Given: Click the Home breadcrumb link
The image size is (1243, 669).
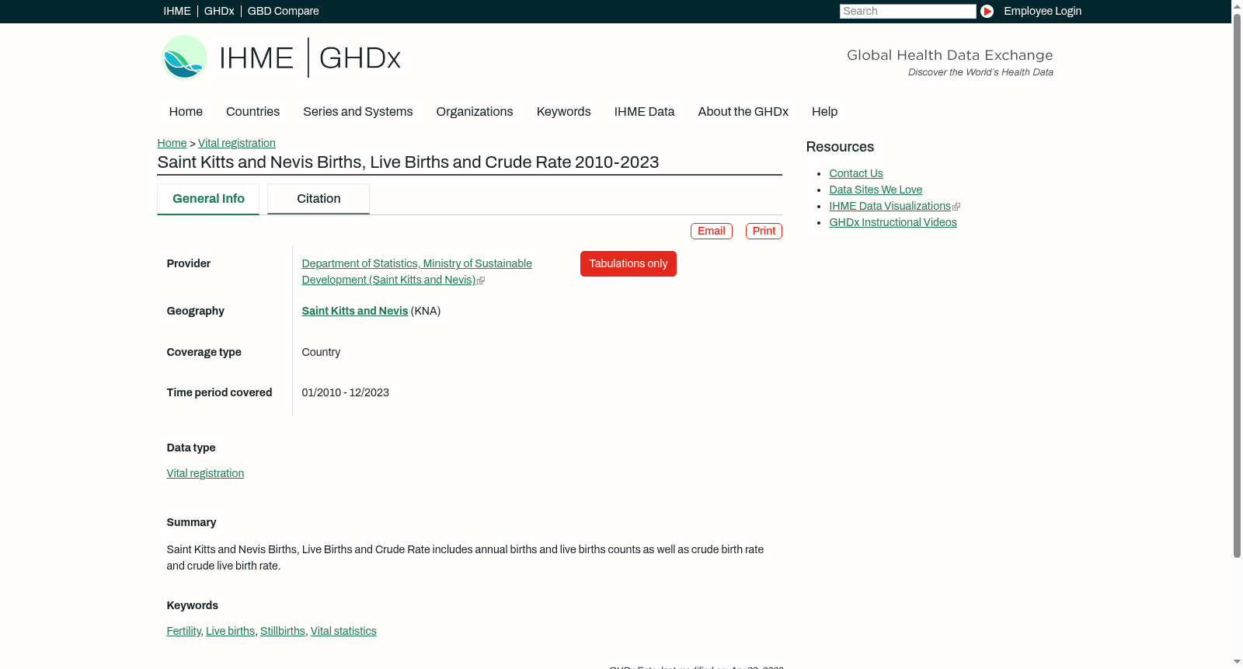Looking at the screenshot, I should pyautogui.click(x=172, y=143).
